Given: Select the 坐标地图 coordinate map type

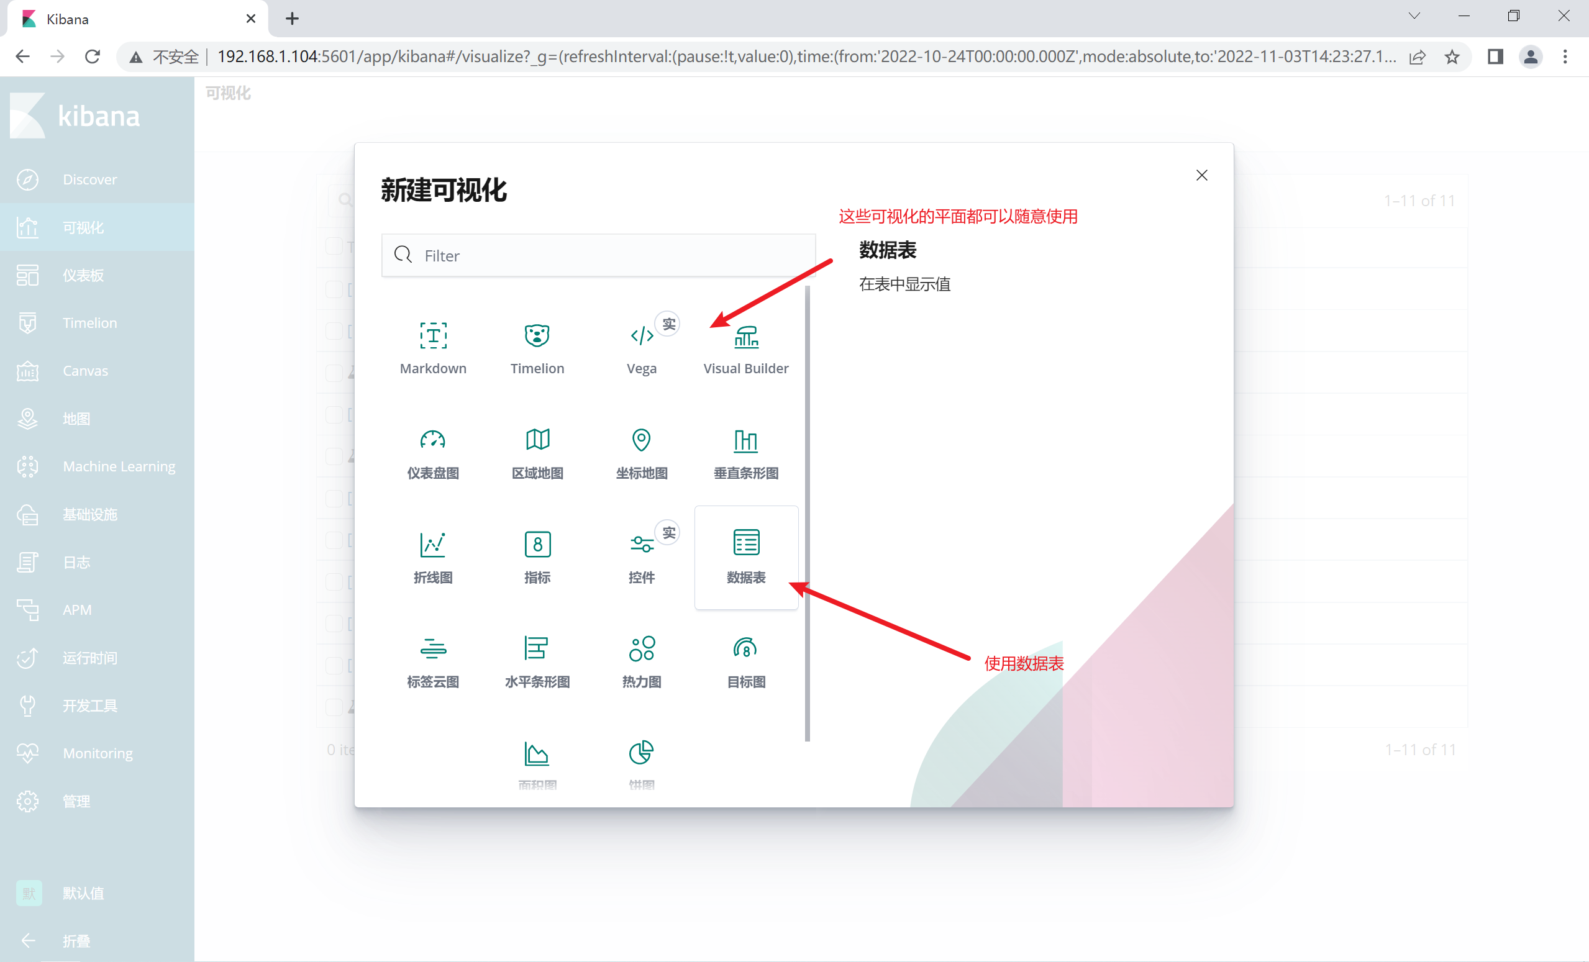Looking at the screenshot, I should 642,453.
